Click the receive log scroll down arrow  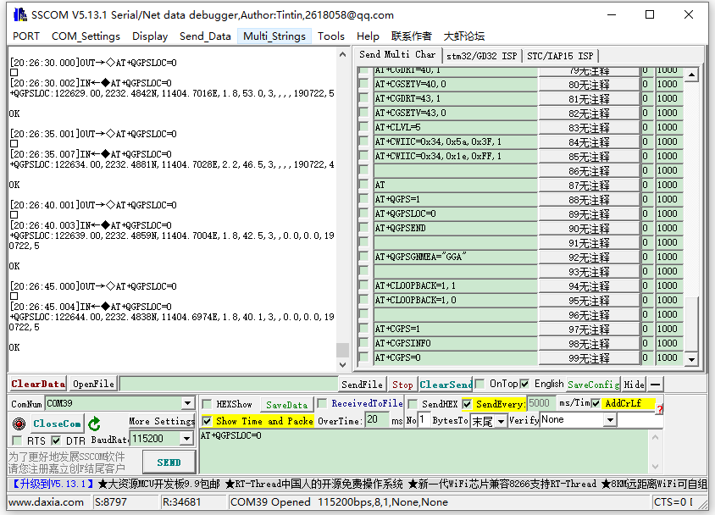tap(343, 364)
